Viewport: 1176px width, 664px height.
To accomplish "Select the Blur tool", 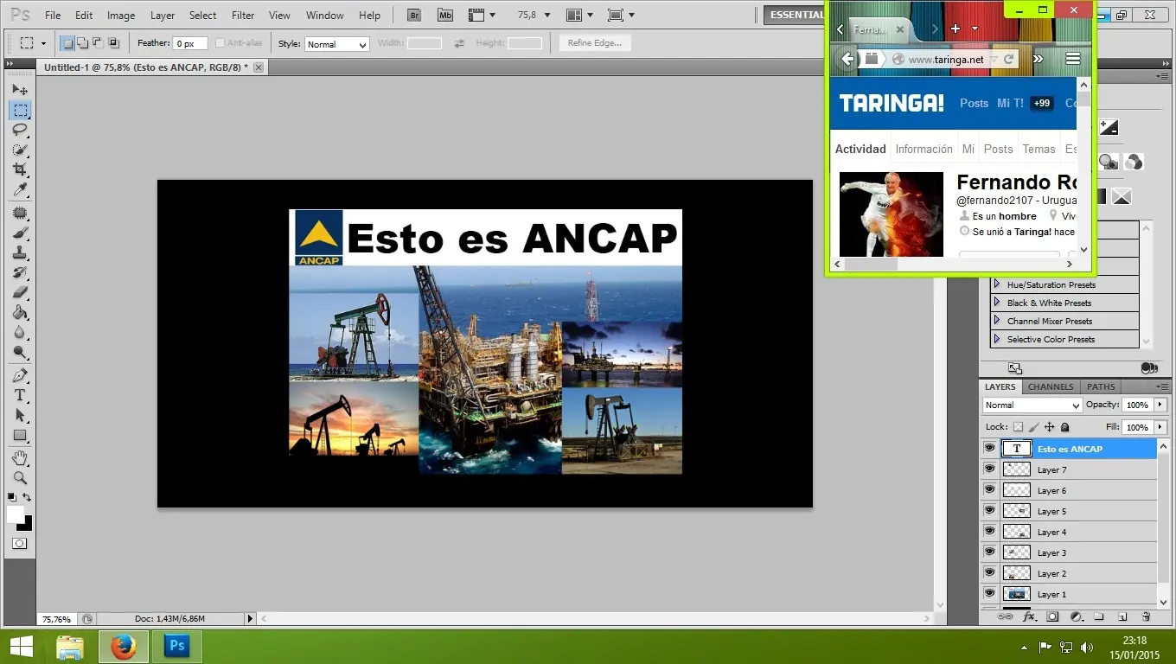I will [x=20, y=332].
